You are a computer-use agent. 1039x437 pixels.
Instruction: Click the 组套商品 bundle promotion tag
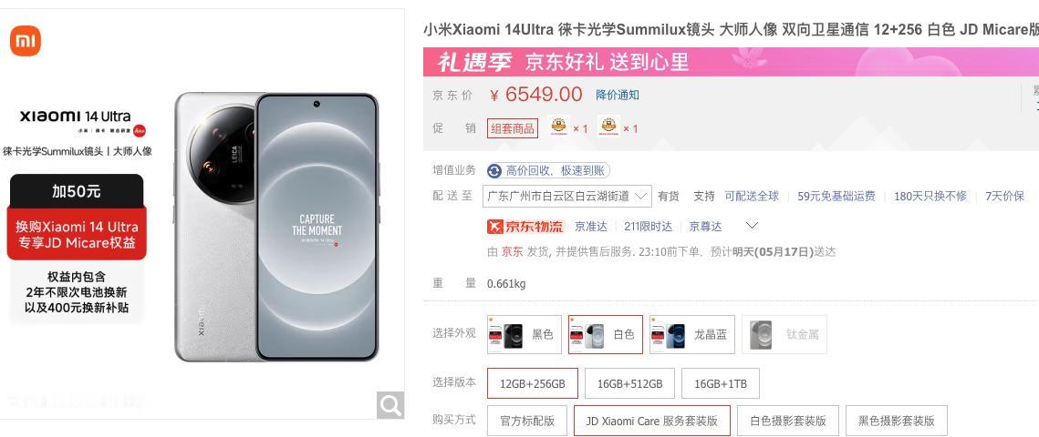tap(513, 128)
